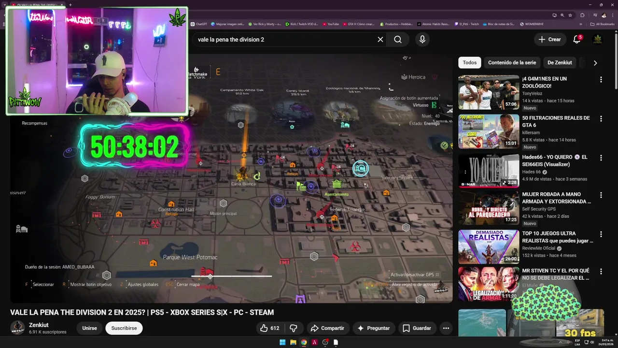The image size is (618, 348).
Task: Open the 'Kick / Twitch VOD' bookmark
Action: [301, 24]
